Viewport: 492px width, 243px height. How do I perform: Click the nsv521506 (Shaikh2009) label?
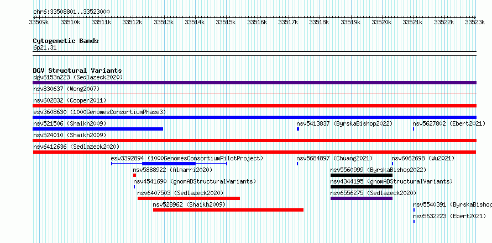70,123
